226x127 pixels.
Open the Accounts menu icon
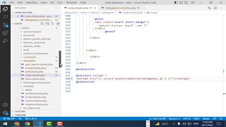click(x=5, y=105)
